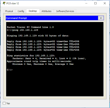Click 'Ping statistics for 192.168.1.129' line
The width and height of the screenshot is (110, 108).
[31, 56]
